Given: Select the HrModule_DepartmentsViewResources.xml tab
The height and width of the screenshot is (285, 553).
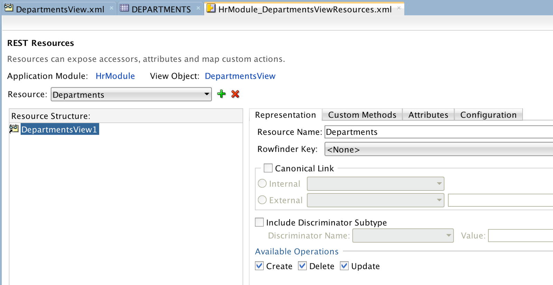Looking at the screenshot, I should pyautogui.click(x=304, y=9).
